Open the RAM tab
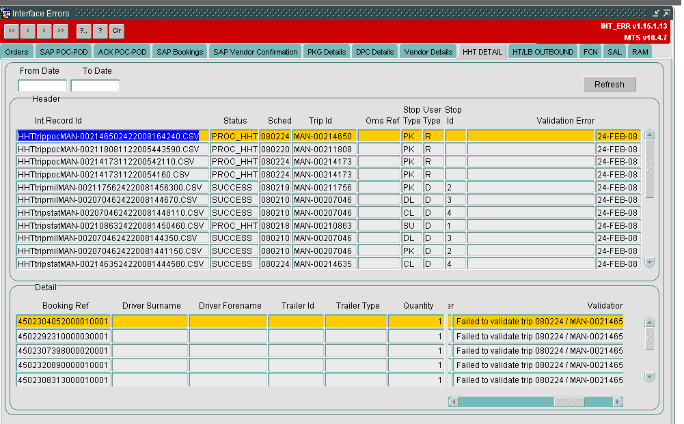 click(x=640, y=52)
